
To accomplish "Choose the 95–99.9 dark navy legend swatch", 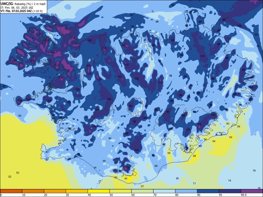I will (230, 191).
